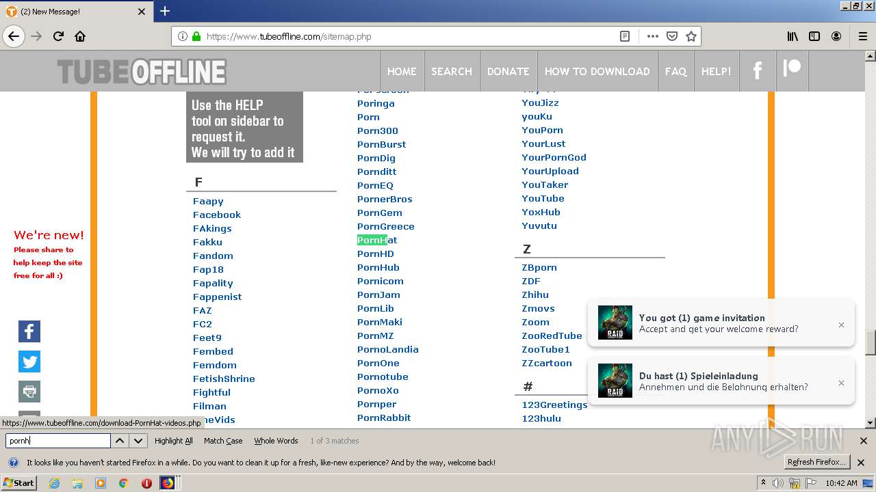This screenshot has height=492, width=876.
Task: Open the youKu link
Action: (537, 116)
